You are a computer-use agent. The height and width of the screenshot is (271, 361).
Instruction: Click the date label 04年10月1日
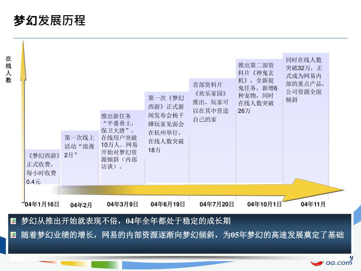tap(264, 204)
